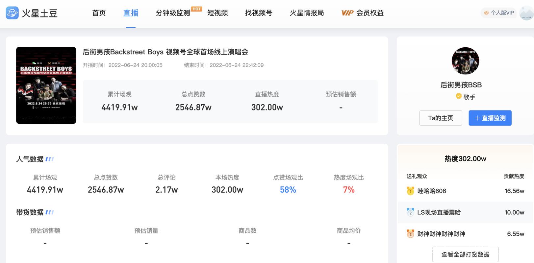The width and height of the screenshot is (534, 263).
Task: Click the first-place medal icon for 哇哈哈606
Action: pyautogui.click(x=410, y=191)
